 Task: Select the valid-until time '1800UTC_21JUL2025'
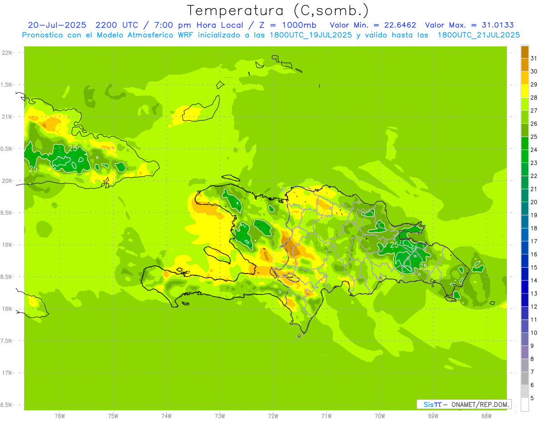pyautogui.click(x=479, y=35)
